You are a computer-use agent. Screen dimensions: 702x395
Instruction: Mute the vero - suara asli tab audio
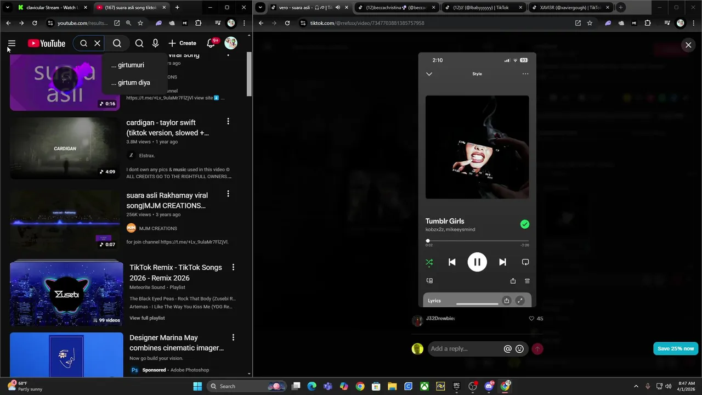(x=337, y=8)
